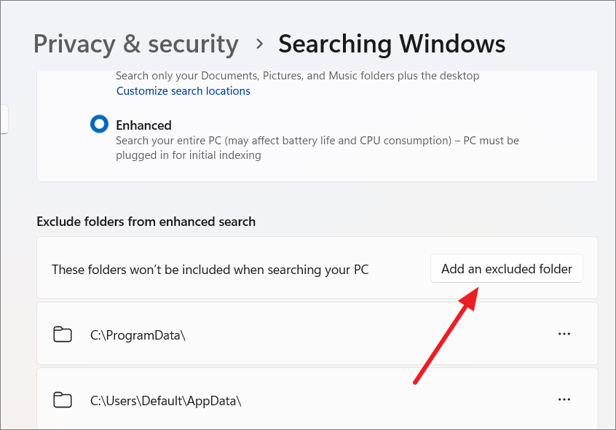Click the breadcrumb chevron separator
This screenshot has width=616, height=430.
pyautogui.click(x=259, y=44)
